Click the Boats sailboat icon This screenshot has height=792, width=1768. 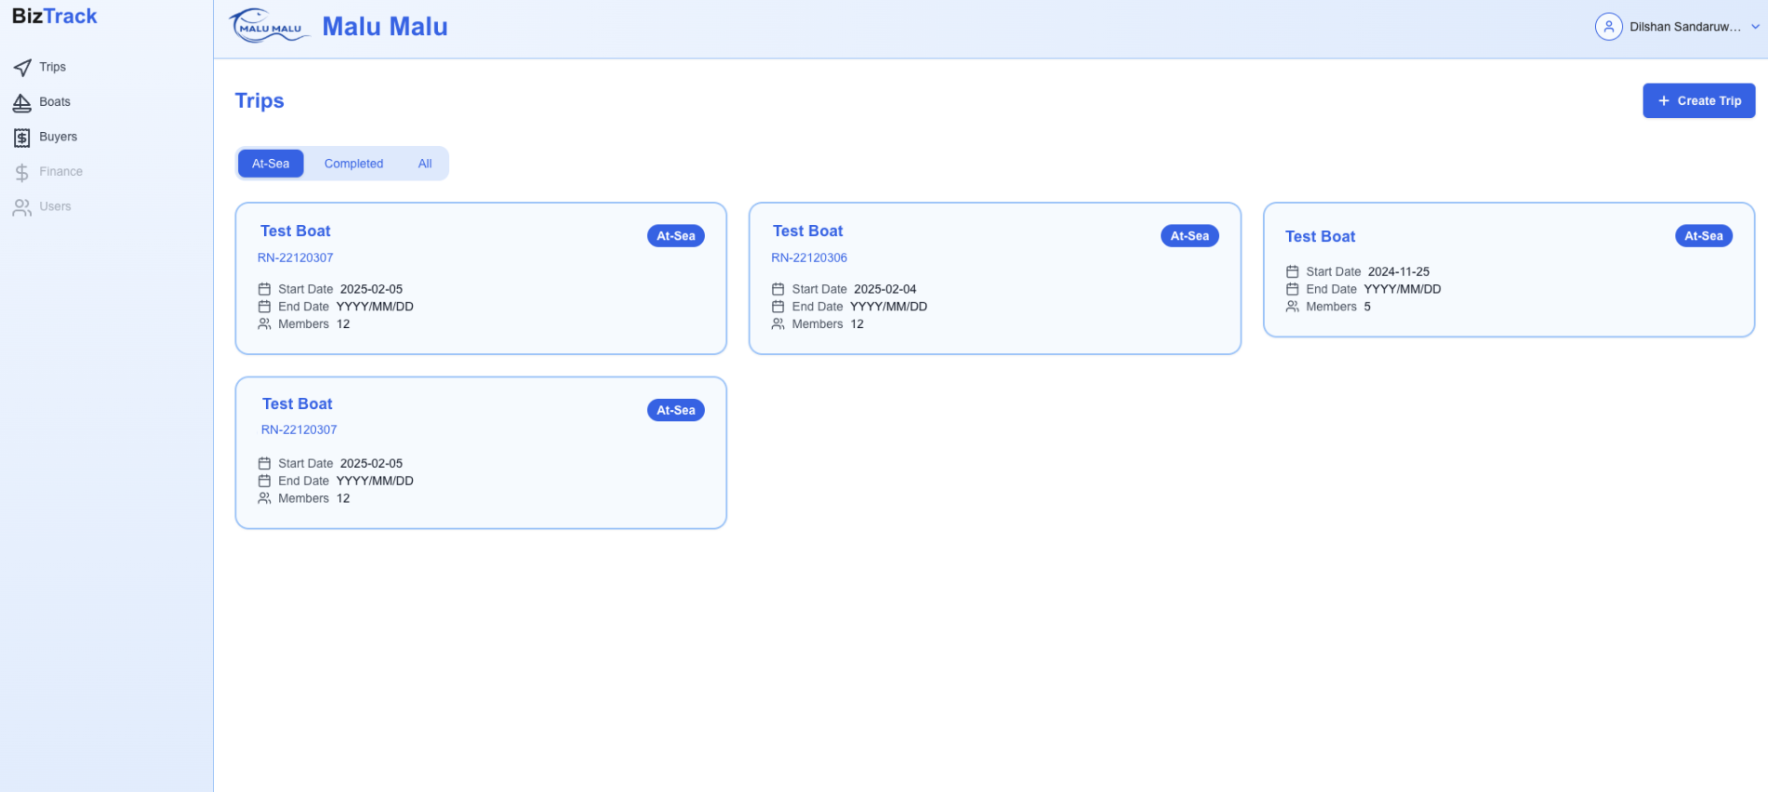(x=22, y=102)
